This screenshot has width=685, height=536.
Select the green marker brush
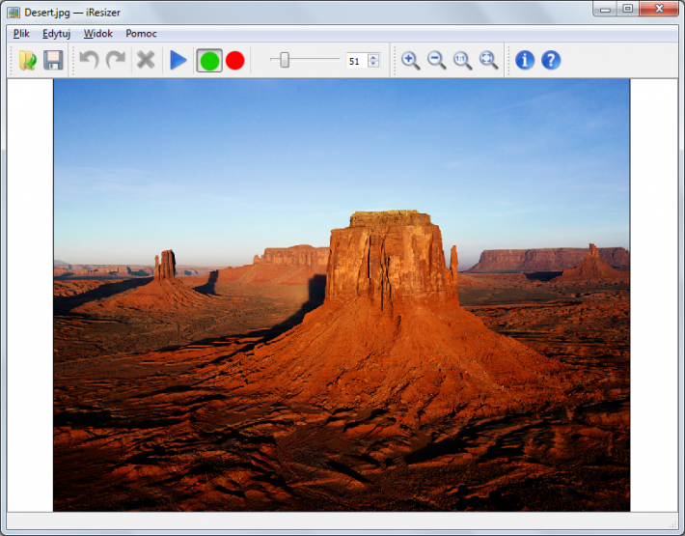pyautogui.click(x=209, y=60)
